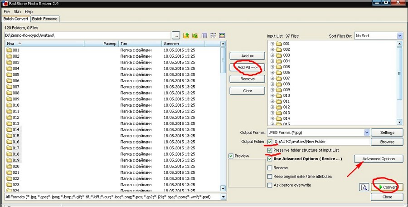Open the File menu
This screenshot has width=408, height=207.
coord(6,11)
